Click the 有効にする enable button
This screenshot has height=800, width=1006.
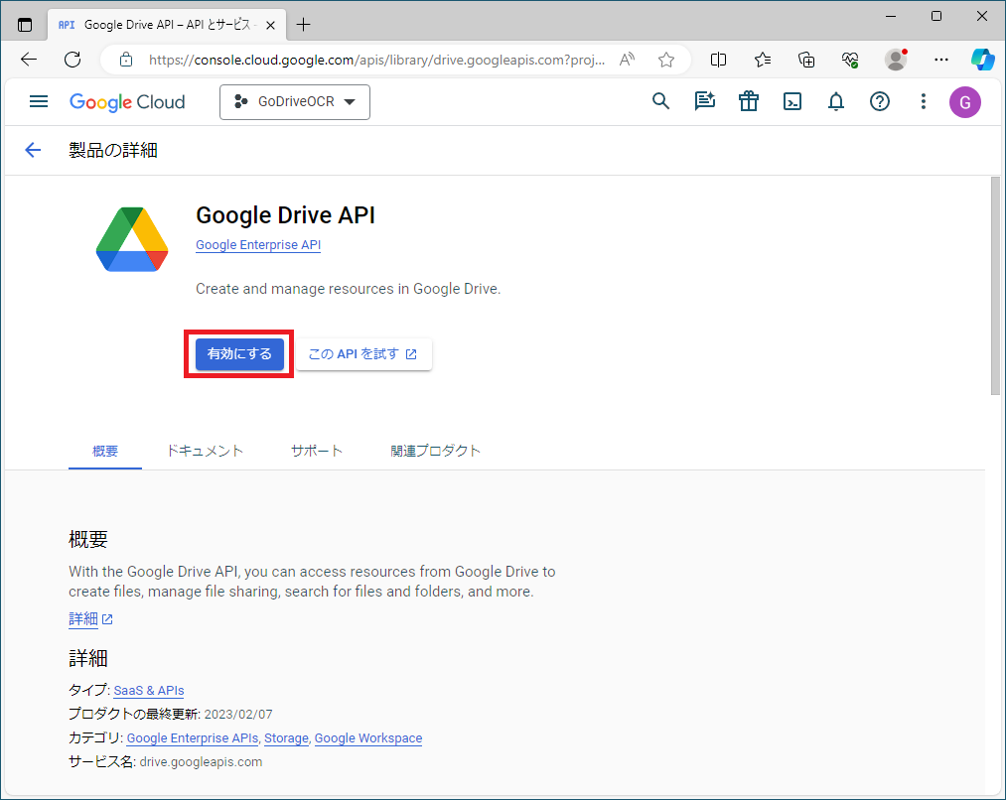(x=239, y=353)
